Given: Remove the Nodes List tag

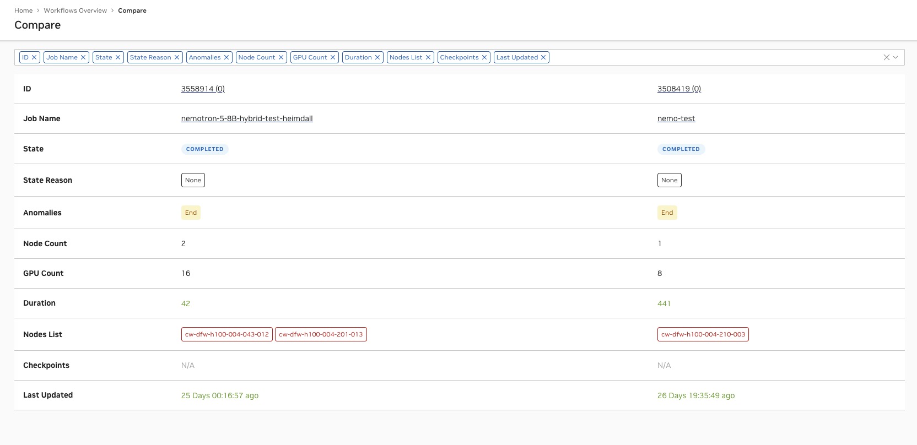Looking at the screenshot, I should tap(428, 57).
